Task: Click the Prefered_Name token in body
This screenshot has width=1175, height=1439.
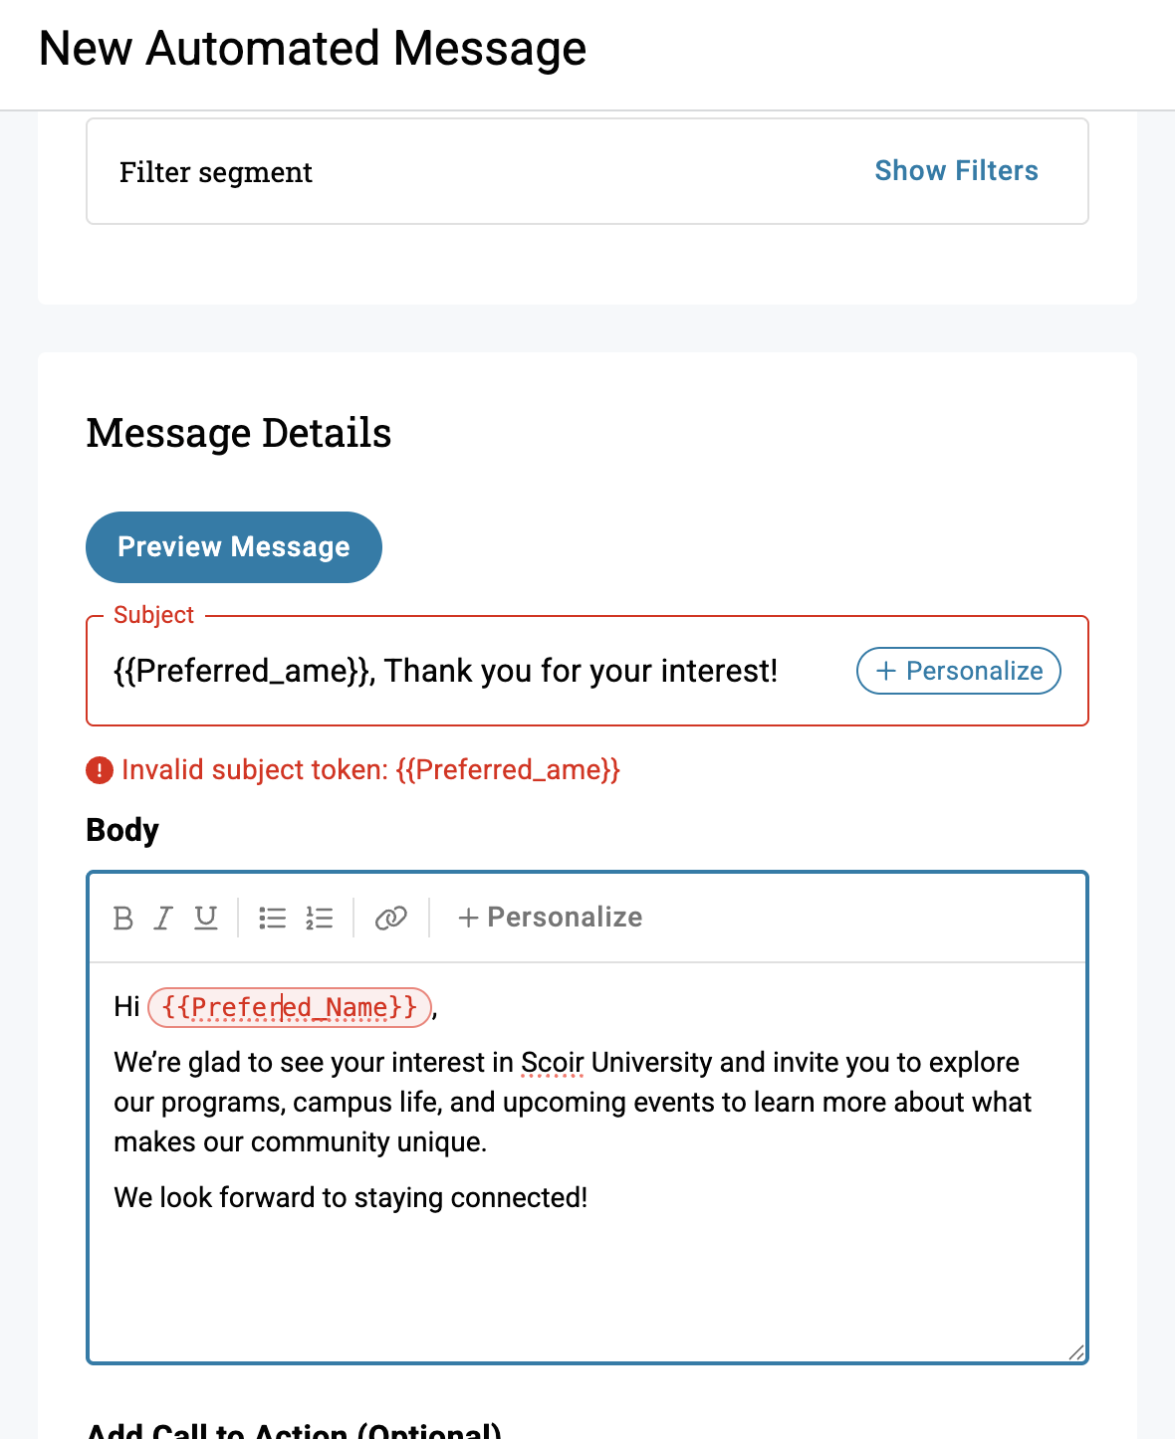Action: [x=289, y=1007]
